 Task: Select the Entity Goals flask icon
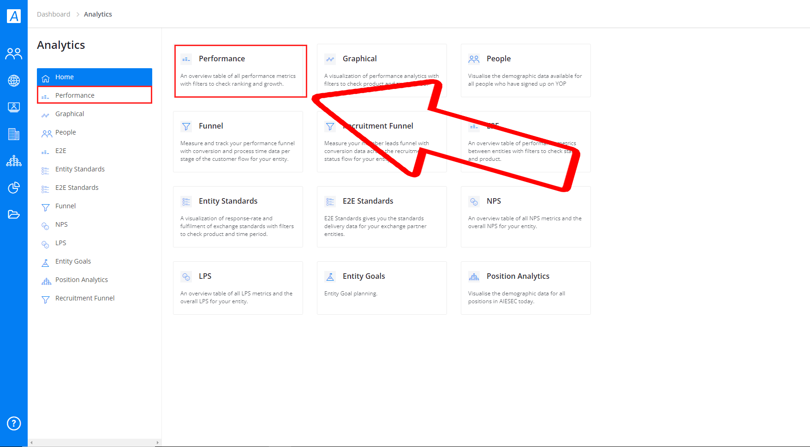pos(46,263)
